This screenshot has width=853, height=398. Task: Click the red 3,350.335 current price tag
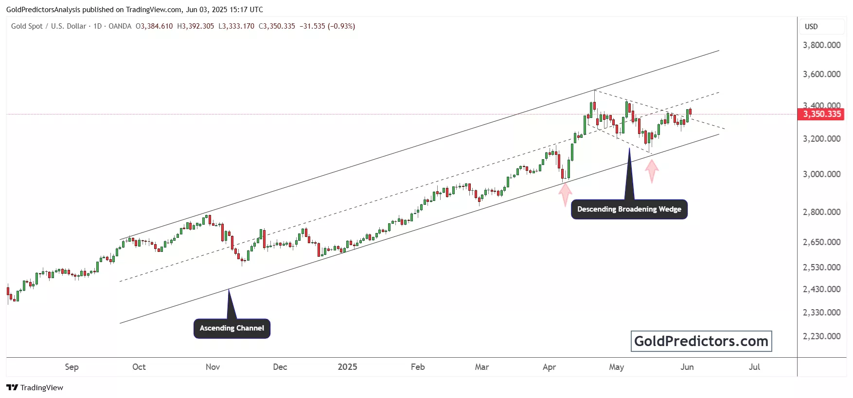click(x=821, y=114)
